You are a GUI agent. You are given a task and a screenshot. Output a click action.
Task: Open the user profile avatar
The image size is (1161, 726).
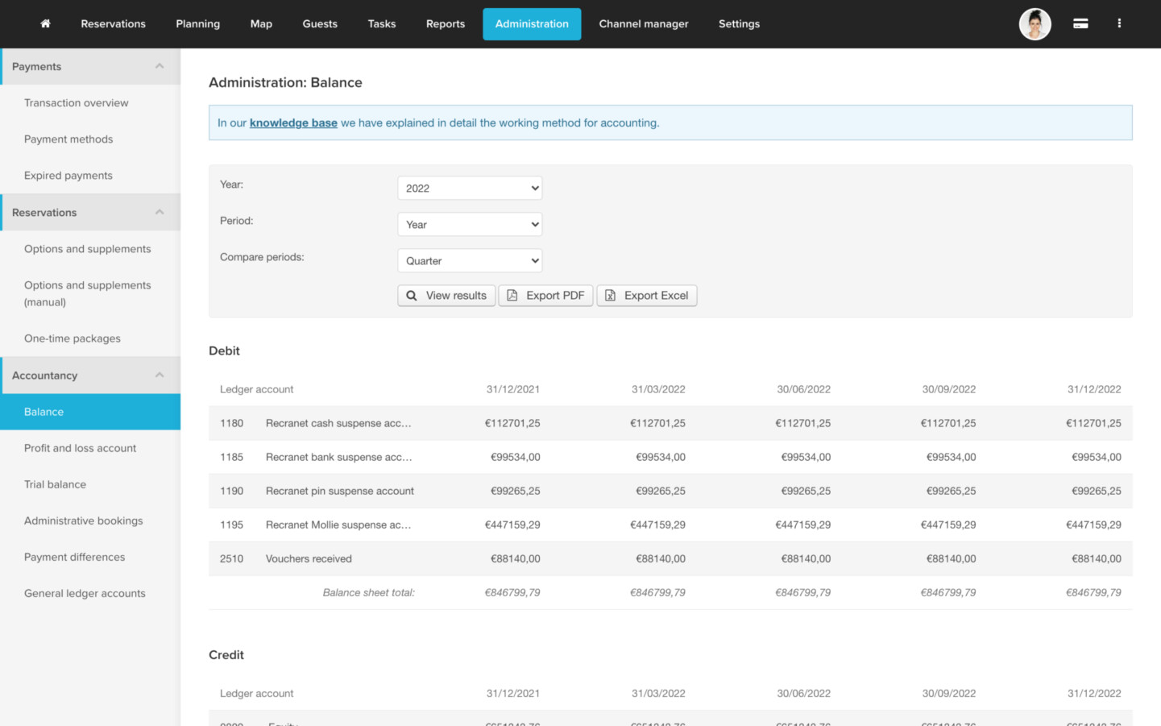pyautogui.click(x=1035, y=24)
